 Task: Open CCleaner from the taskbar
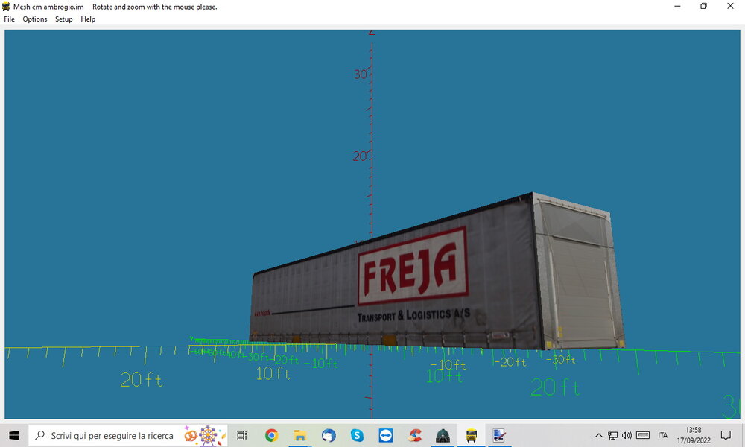point(414,435)
